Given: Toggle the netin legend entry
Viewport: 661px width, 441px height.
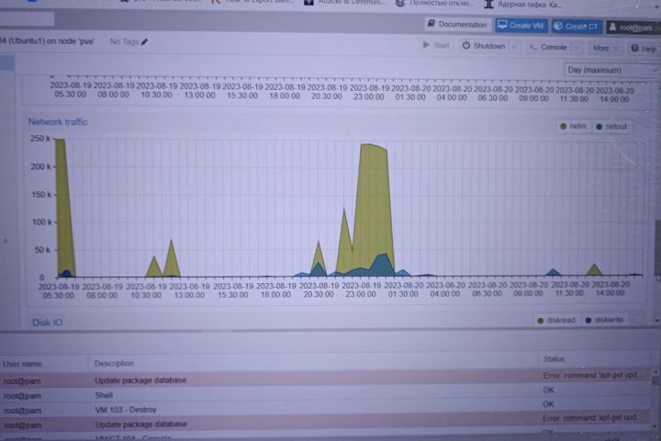Looking at the screenshot, I should pyautogui.click(x=573, y=126).
